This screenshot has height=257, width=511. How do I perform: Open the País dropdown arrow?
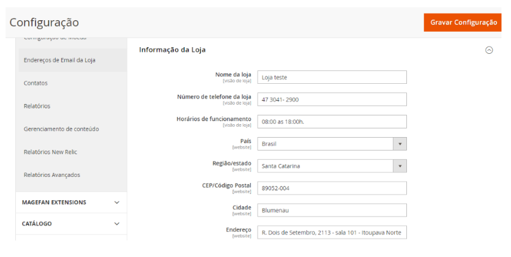pyautogui.click(x=400, y=144)
